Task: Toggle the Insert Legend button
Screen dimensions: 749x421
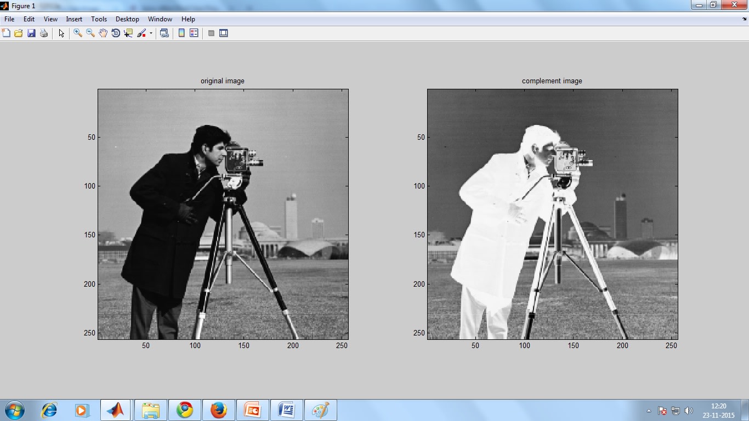Action: pyautogui.click(x=194, y=33)
